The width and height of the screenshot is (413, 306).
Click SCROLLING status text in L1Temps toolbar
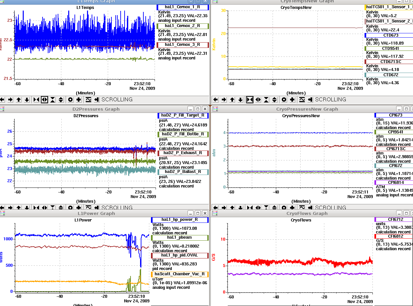point(117,99)
